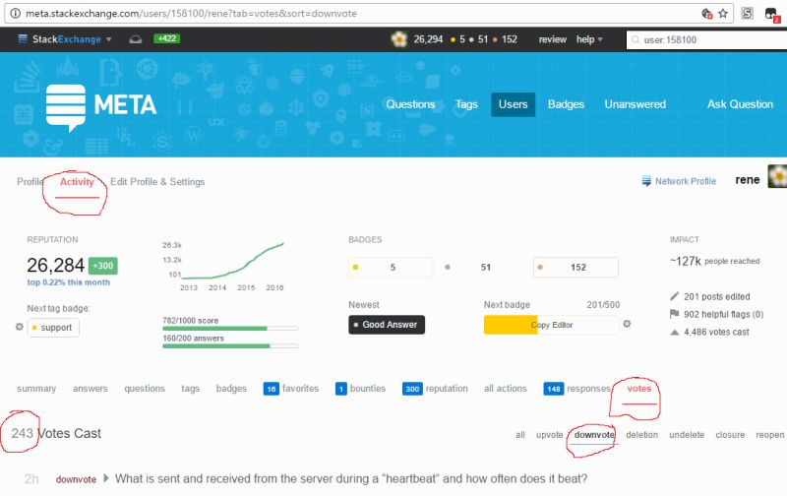Click the bronze badges count box
Screen dimensions: 787x496
(x=575, y=267)
